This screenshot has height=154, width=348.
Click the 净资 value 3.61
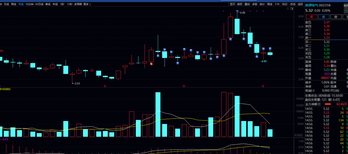[327, 86]
